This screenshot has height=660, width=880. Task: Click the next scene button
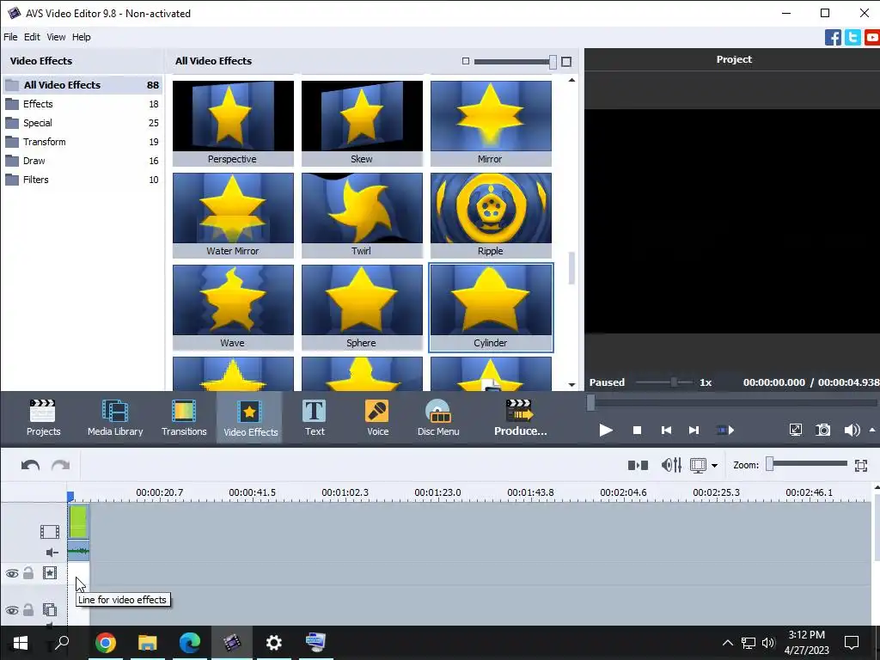point(725,431)
